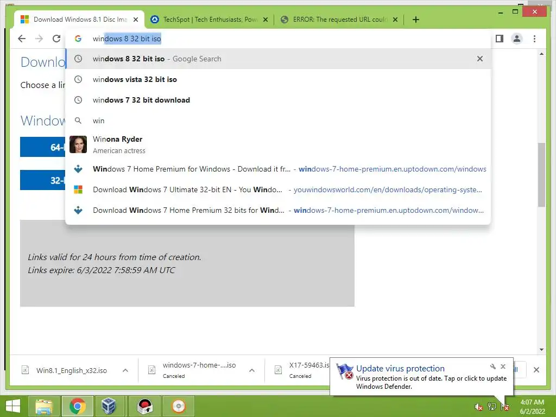This screenshot has width=556, height=417.
Task: Click the taskbar clock showing 4:07 AM
Action: [x=532, y=406]
